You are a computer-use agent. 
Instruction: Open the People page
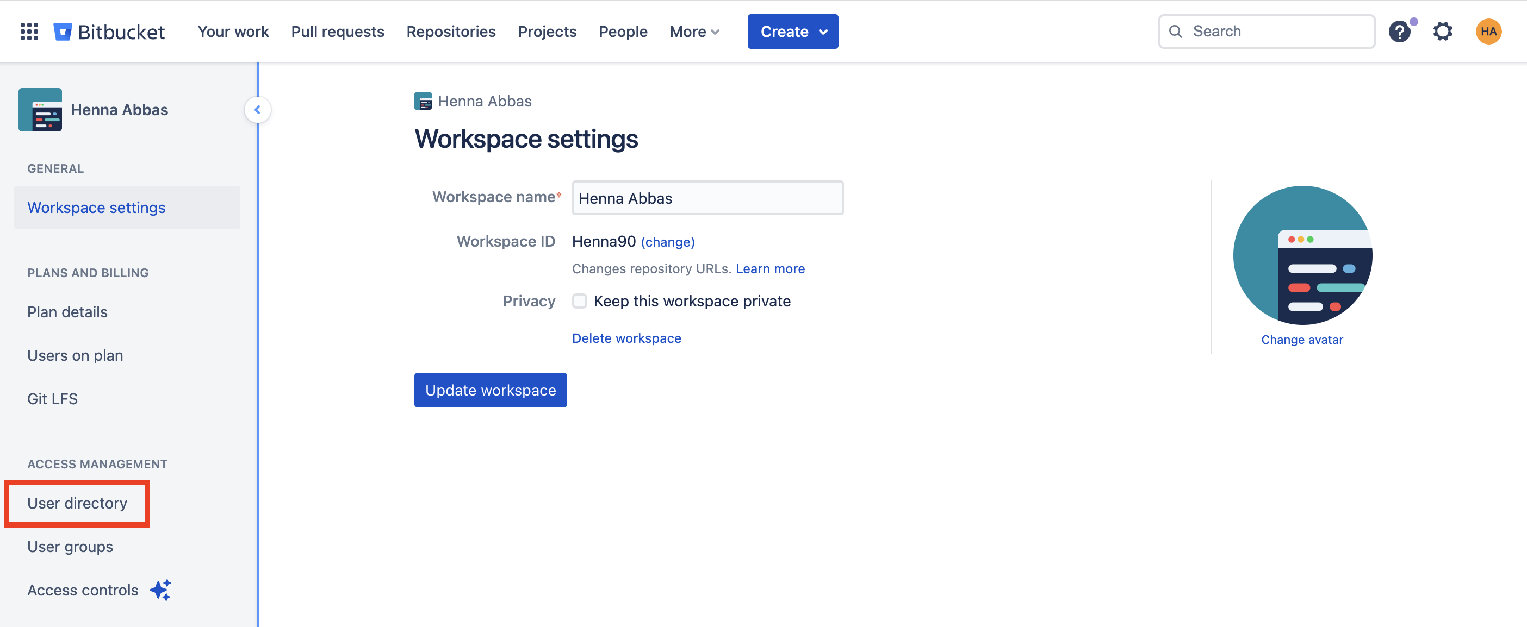point(623,32)
